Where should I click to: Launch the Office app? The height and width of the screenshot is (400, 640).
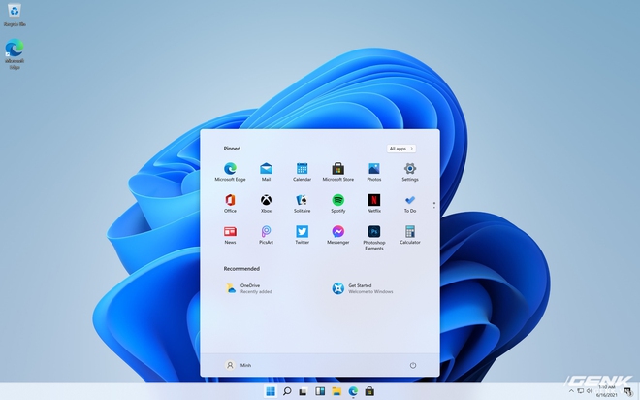tap(230, 203)
